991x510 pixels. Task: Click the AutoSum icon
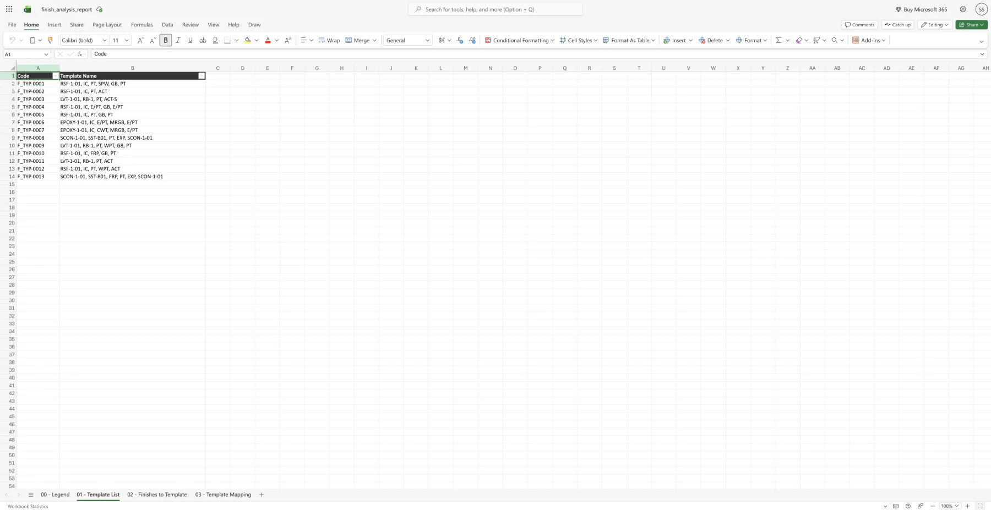click(x=778, y=40)
